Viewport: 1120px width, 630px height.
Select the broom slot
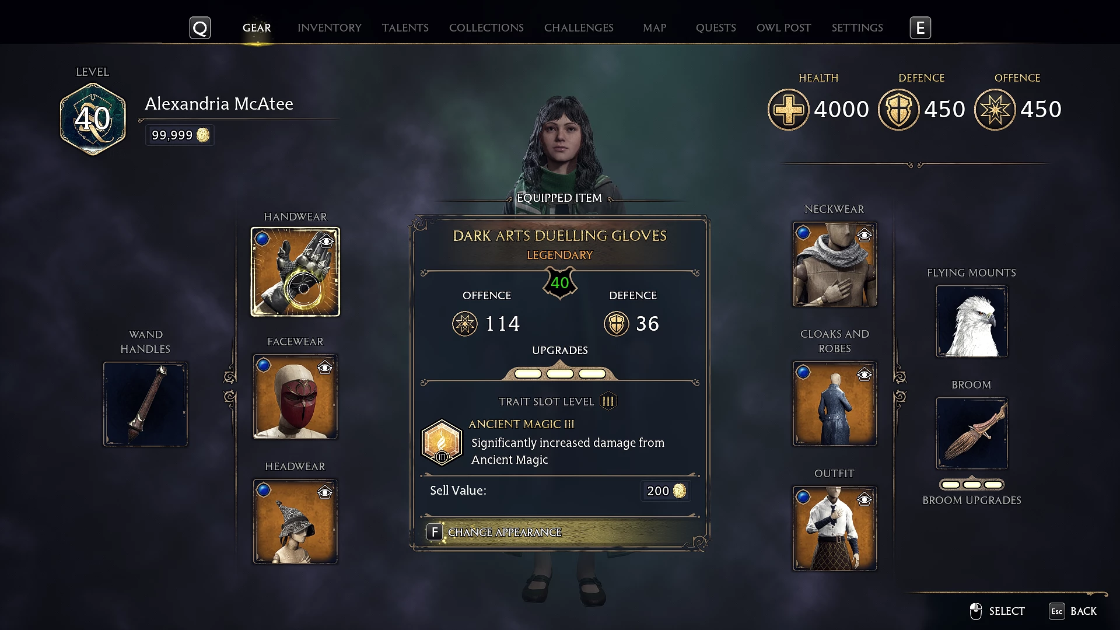[x=972, y=433]
